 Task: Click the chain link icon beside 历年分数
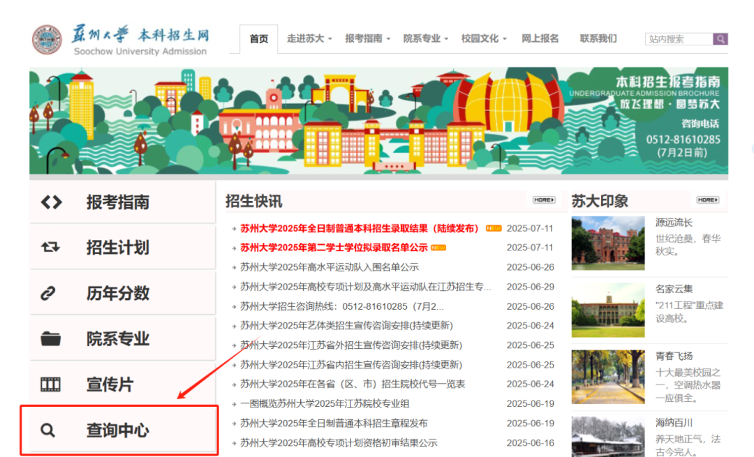[48, 293]
